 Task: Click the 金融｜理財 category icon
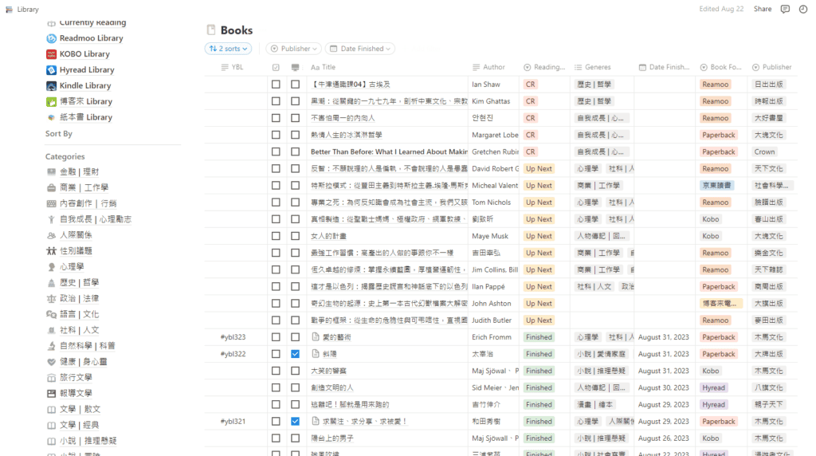pyautogui.click(x=51, y=171)
